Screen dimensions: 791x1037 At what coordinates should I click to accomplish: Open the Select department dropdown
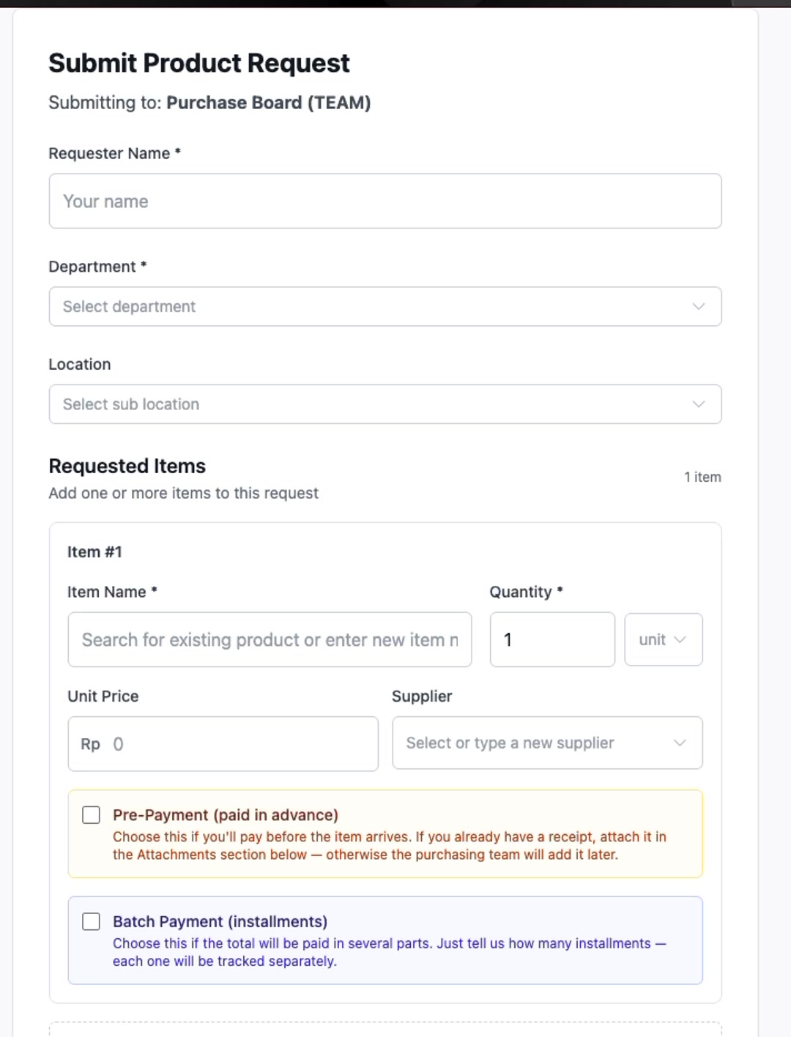click(385, 306)
